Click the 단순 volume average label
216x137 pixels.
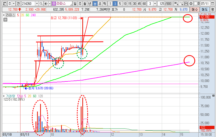point(20,96)
